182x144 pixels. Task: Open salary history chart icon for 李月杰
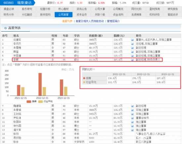[x=132, y=44]
